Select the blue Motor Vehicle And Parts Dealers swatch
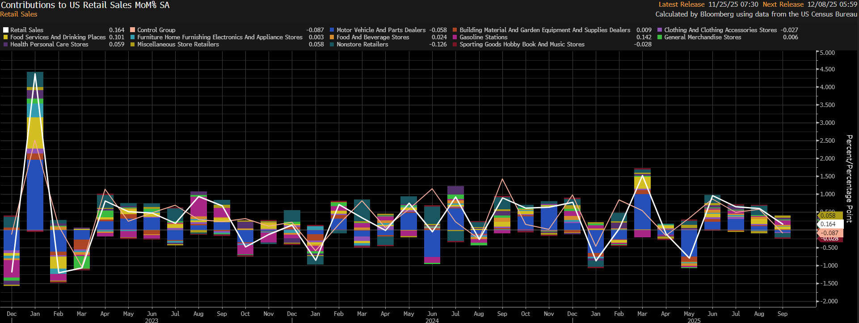This screenshot has height=323, width=859. click(x=332, y=30)
